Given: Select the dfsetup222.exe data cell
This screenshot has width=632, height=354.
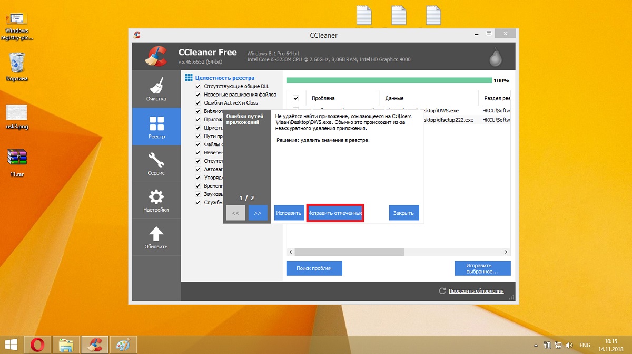Looking at the screenshot, I should pos(449,120).
